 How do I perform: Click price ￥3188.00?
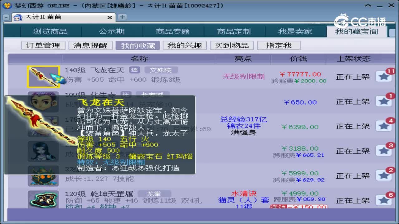pos(300,148)
